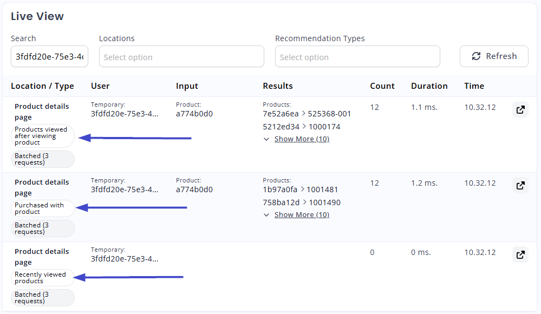Click variant 1001481
The image size is (541, 314).
tap(322, 190)
